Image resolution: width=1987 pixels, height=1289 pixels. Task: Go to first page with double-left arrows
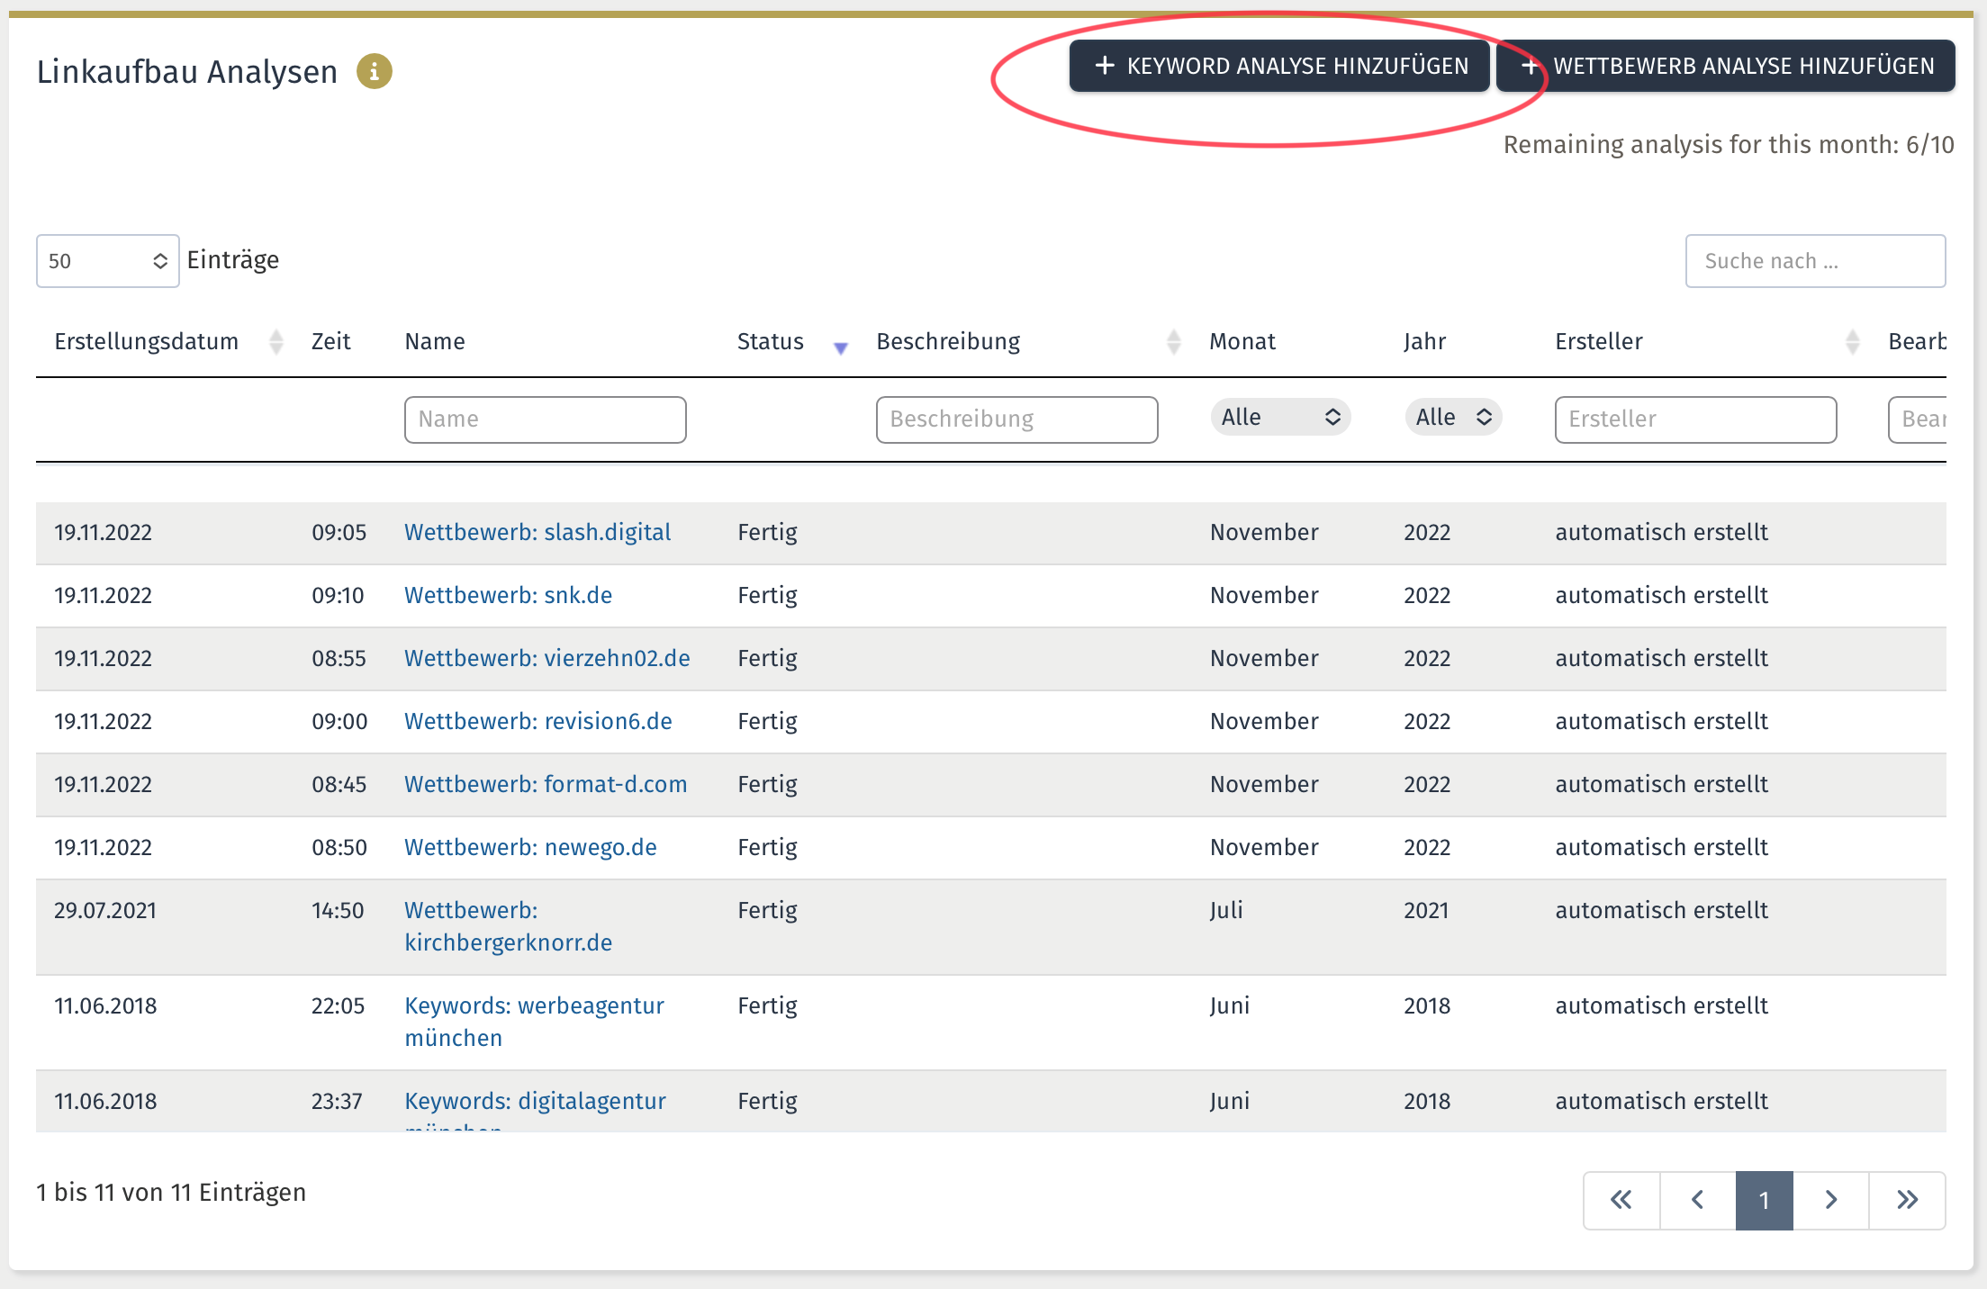pyautogui.click(x=1621, y=1200)
